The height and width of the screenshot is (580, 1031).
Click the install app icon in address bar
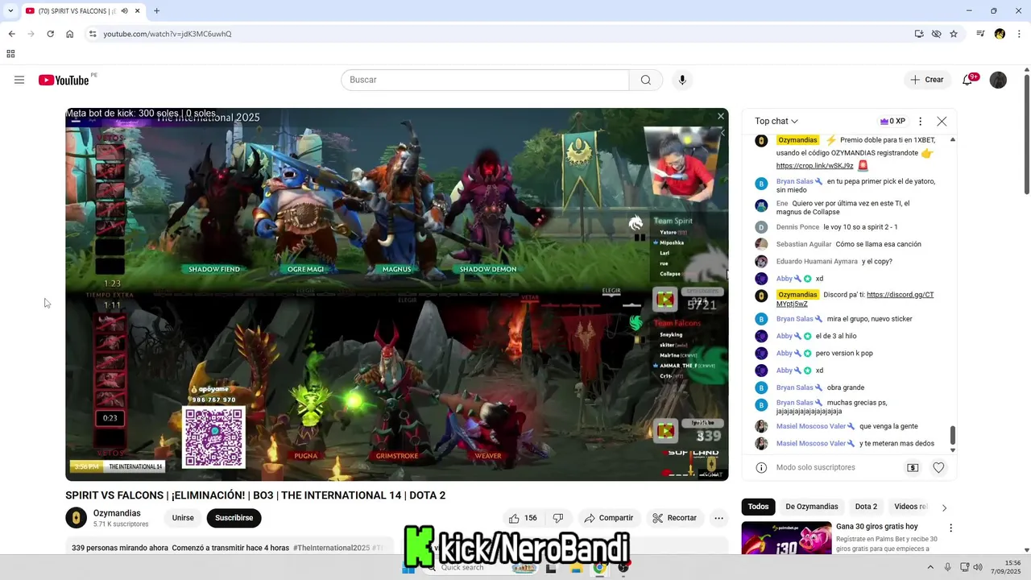919,34
